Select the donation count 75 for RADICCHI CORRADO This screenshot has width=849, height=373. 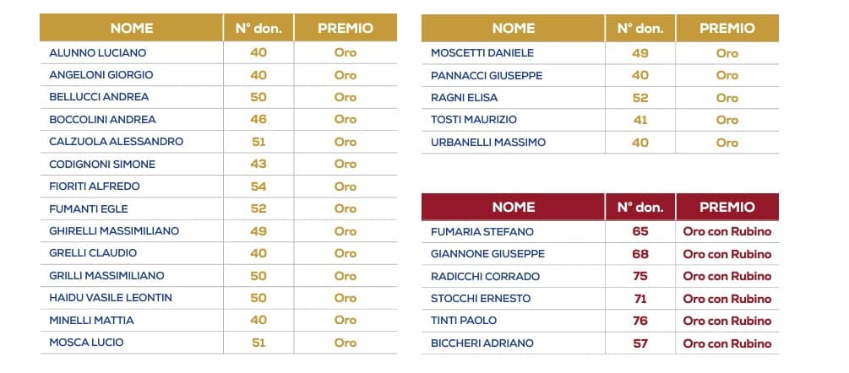640,276
